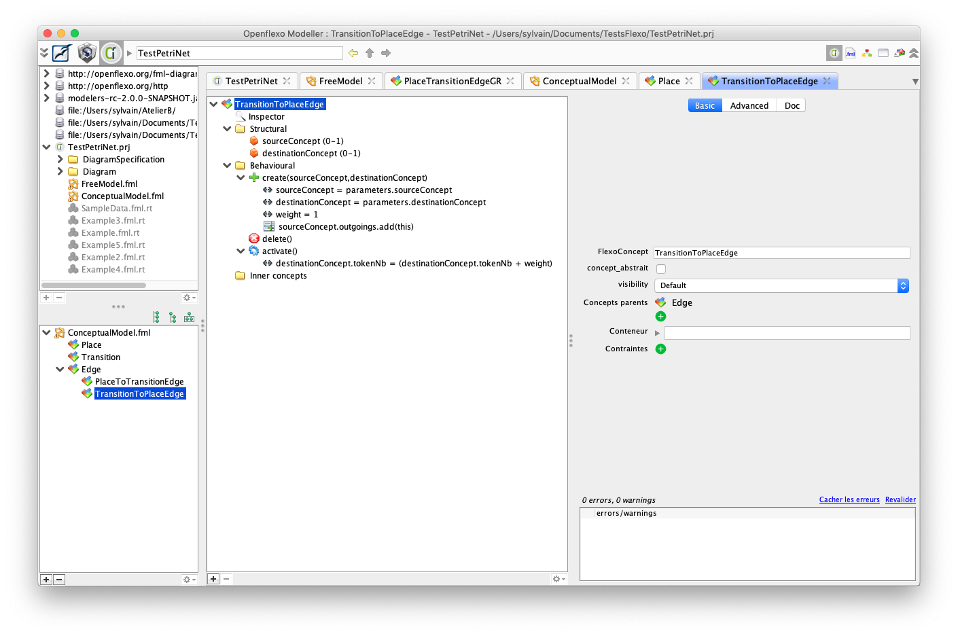Click the .fml perspective icon

tap(851, 53)
